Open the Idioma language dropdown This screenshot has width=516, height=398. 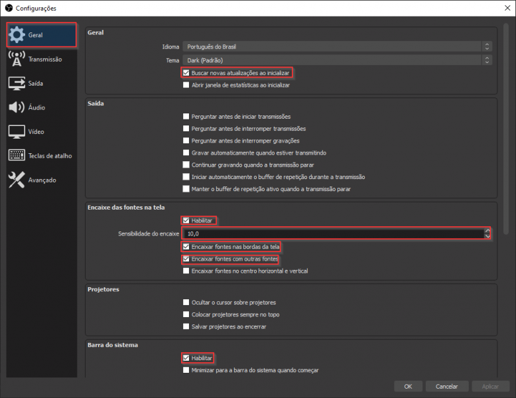pyautogui.click(x=338, y=46)
